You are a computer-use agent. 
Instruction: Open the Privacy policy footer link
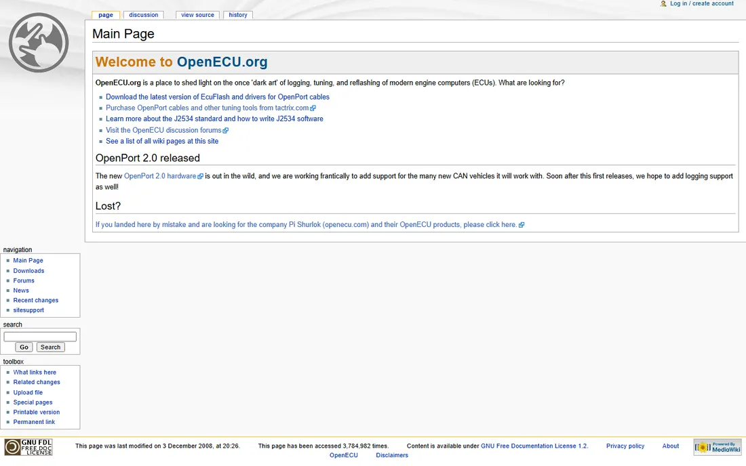pyautogui.click(x=625, y=446)
